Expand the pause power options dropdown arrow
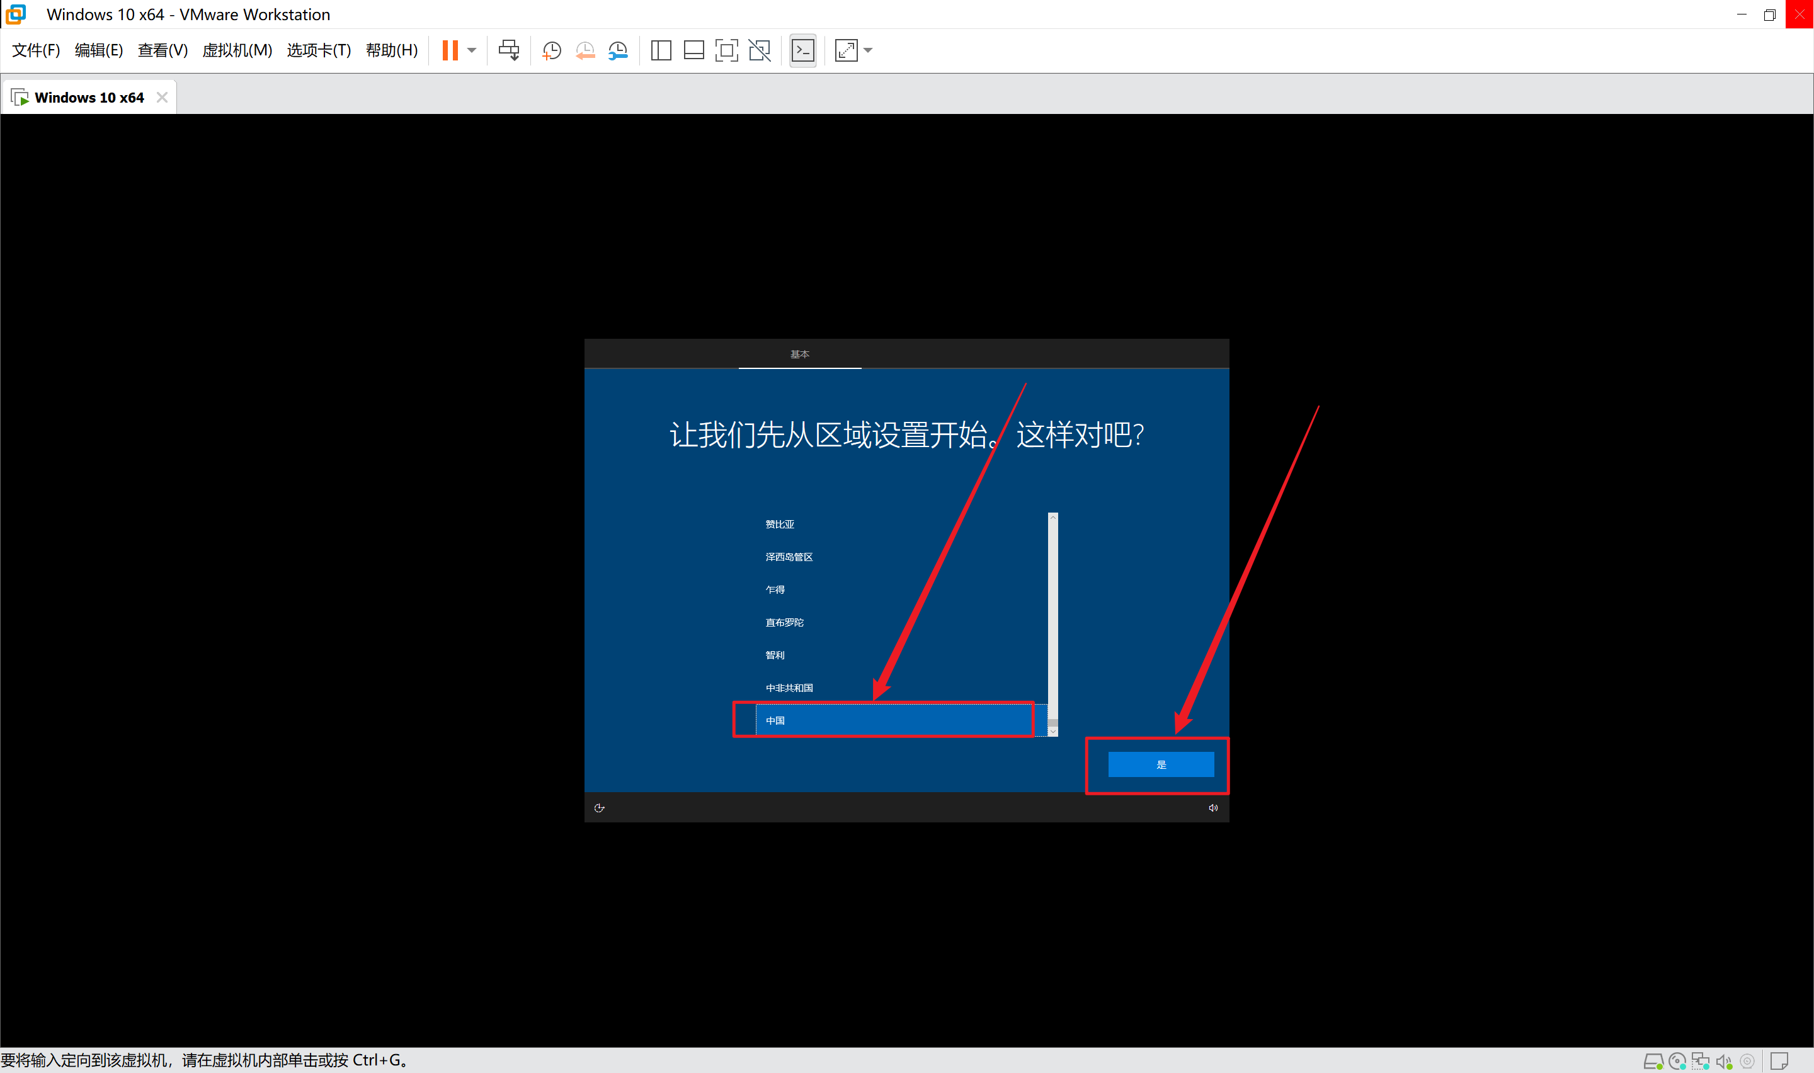The height and width of the screenshot is (1073, 1814). tap(472, 50)
